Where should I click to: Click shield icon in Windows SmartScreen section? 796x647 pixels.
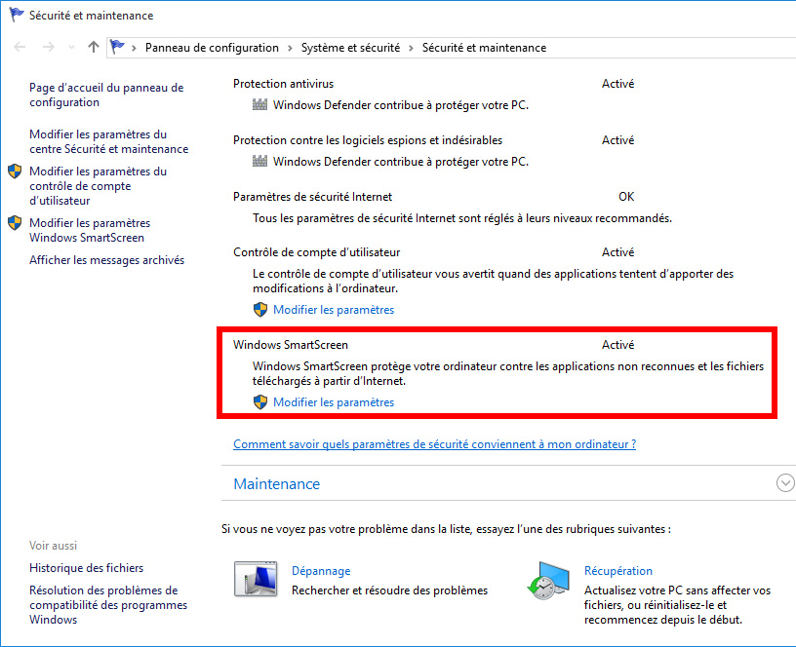(x=260, y=402)
